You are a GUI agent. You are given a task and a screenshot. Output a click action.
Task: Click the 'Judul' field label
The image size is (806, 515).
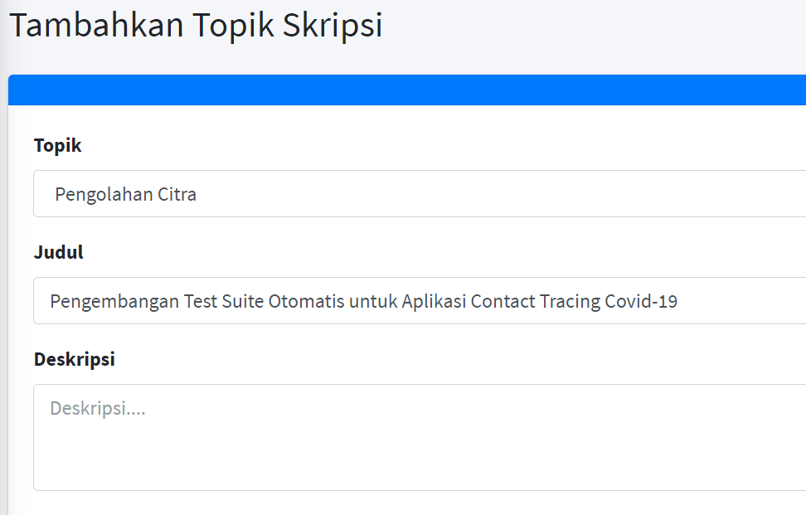click(57, 252)
